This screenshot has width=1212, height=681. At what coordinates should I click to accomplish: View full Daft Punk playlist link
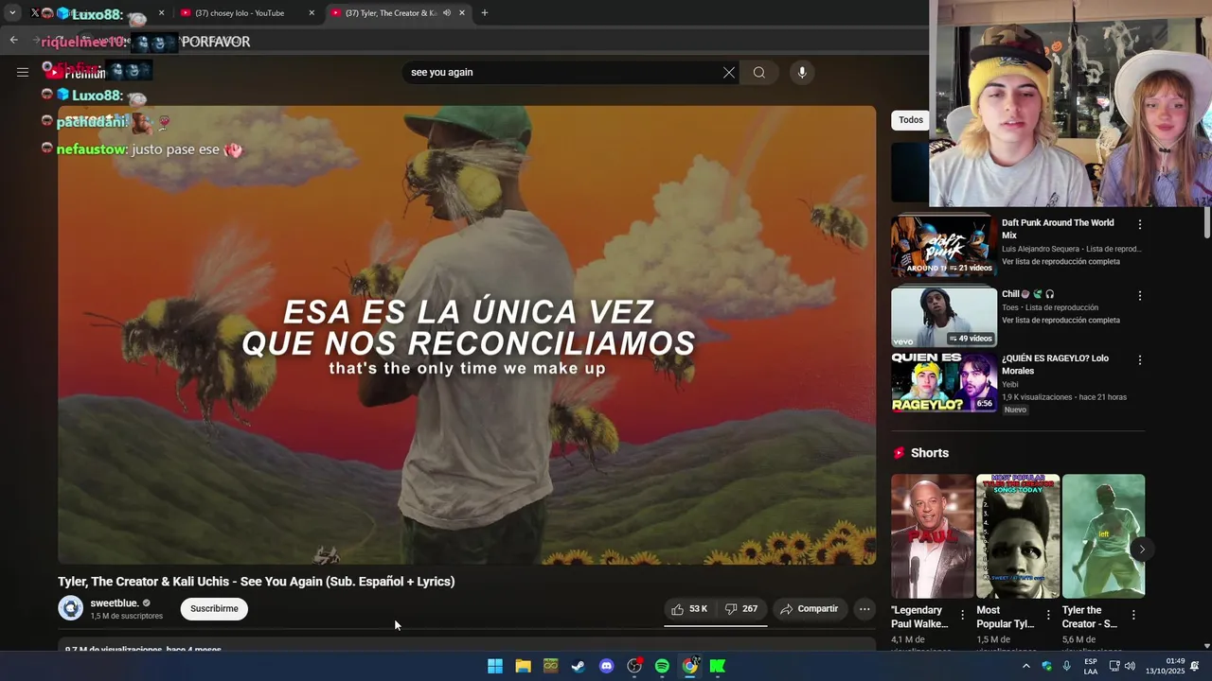1060,262
